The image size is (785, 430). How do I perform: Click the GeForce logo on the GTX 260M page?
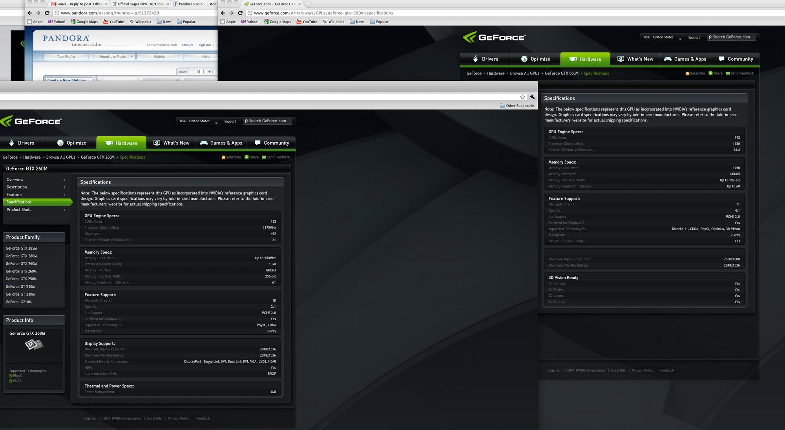click(x=31, y=121)
